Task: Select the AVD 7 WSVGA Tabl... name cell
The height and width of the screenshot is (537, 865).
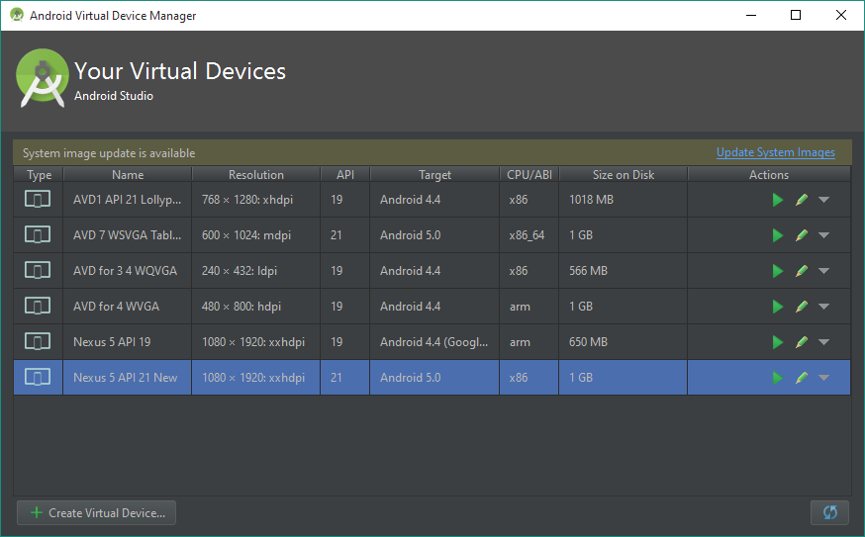Action: (x=128, y=235)
